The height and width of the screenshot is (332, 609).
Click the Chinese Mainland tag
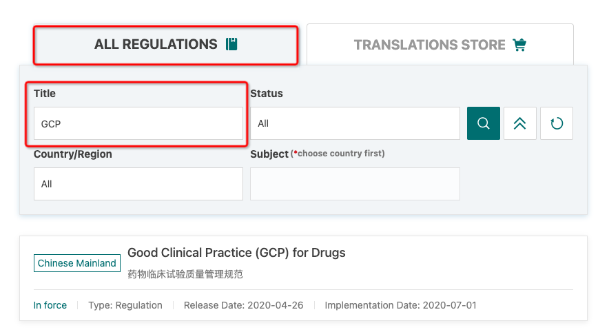pos(77,263)
